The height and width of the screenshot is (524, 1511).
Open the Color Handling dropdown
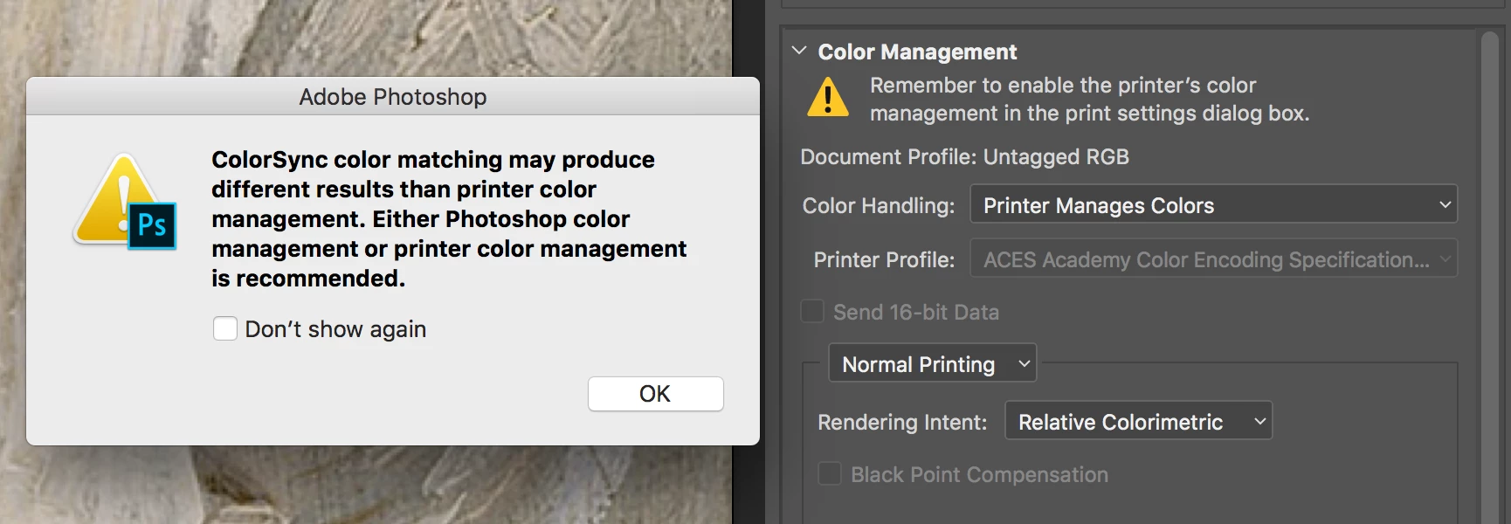(1213, 205)
